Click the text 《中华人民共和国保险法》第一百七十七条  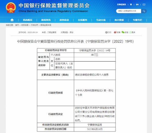click(94, 93)
